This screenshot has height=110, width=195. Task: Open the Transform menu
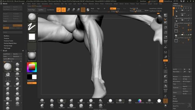coord(143,4)
